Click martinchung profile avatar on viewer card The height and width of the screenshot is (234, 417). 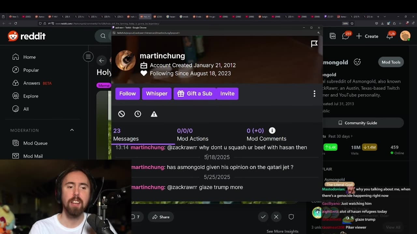(x=125, y=60)
